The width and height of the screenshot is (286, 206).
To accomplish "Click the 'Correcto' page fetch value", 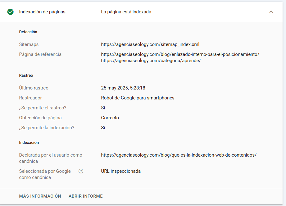I will tap(110, 118).
